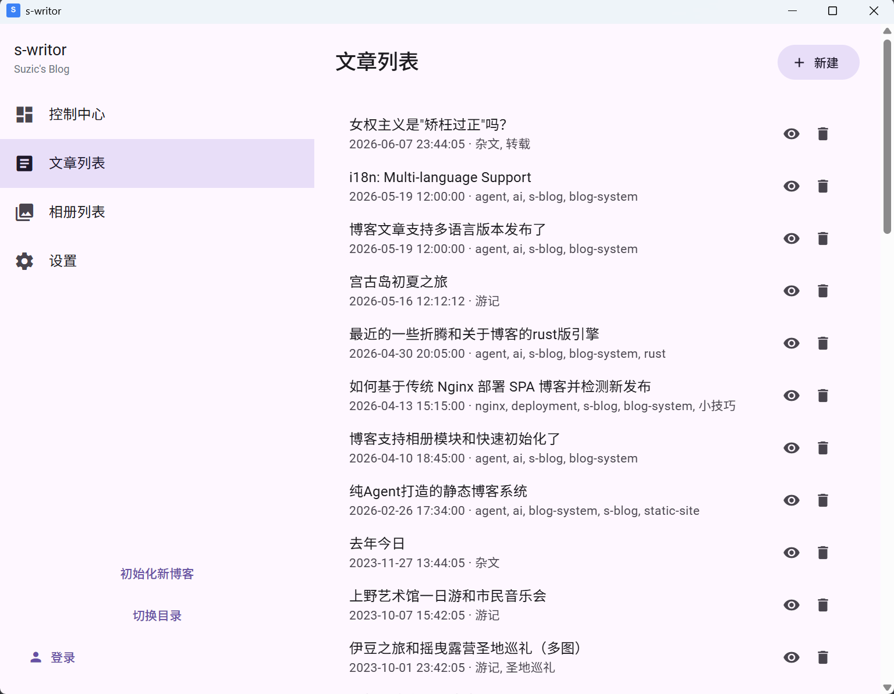This screenshot has height=694, width=894.
Task: Click the person icon beside 登录
Action: pyautogui.click(x=36, y=657)
